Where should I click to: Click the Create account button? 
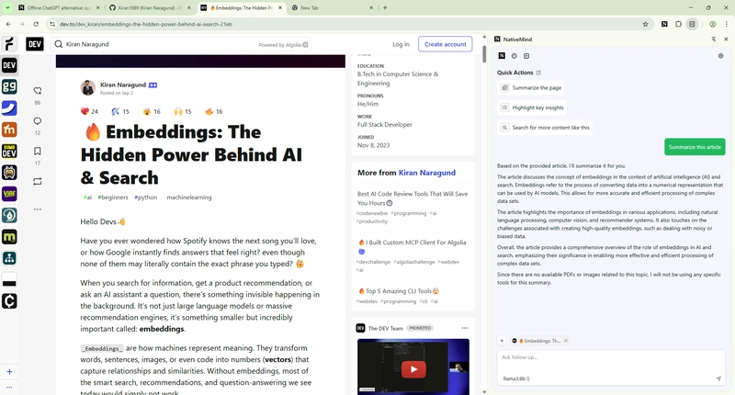pos(445,44)
